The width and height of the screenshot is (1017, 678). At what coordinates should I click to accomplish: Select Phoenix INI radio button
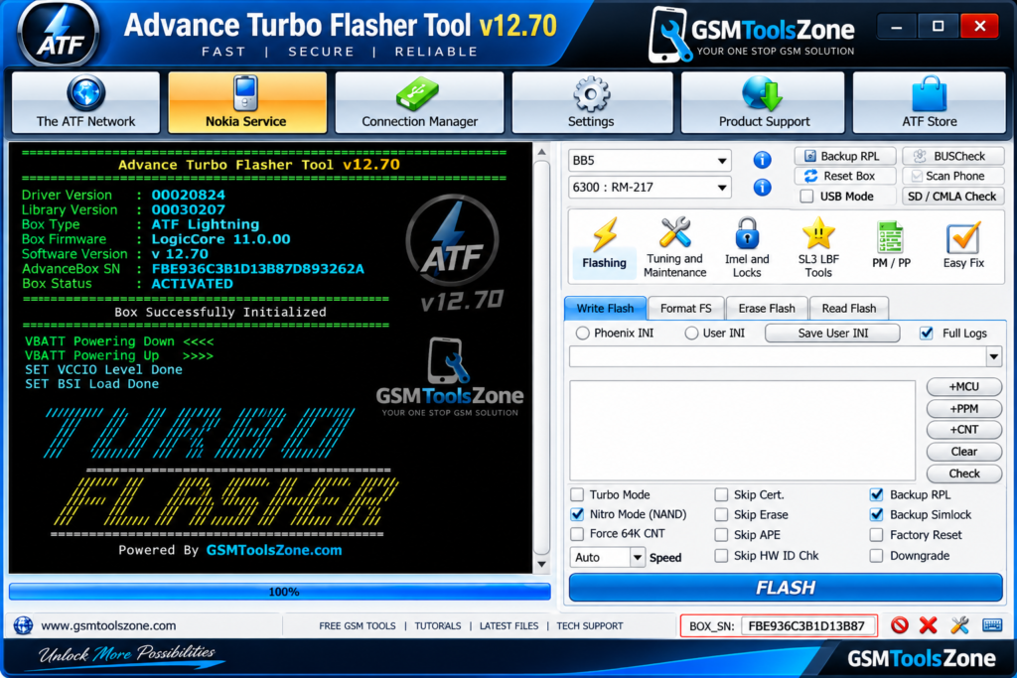click(x=582, y=334)
